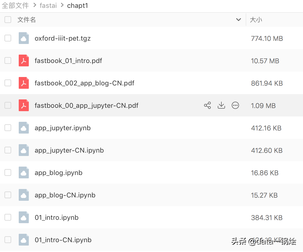
Task: Sort by the 大小 column header
Action: [x=256, y=20]
